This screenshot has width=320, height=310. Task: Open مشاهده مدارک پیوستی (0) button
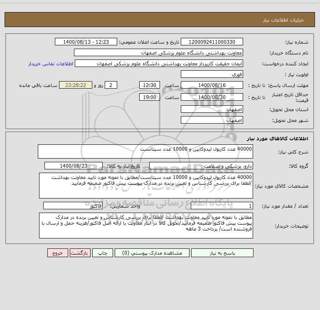(152, 253)
